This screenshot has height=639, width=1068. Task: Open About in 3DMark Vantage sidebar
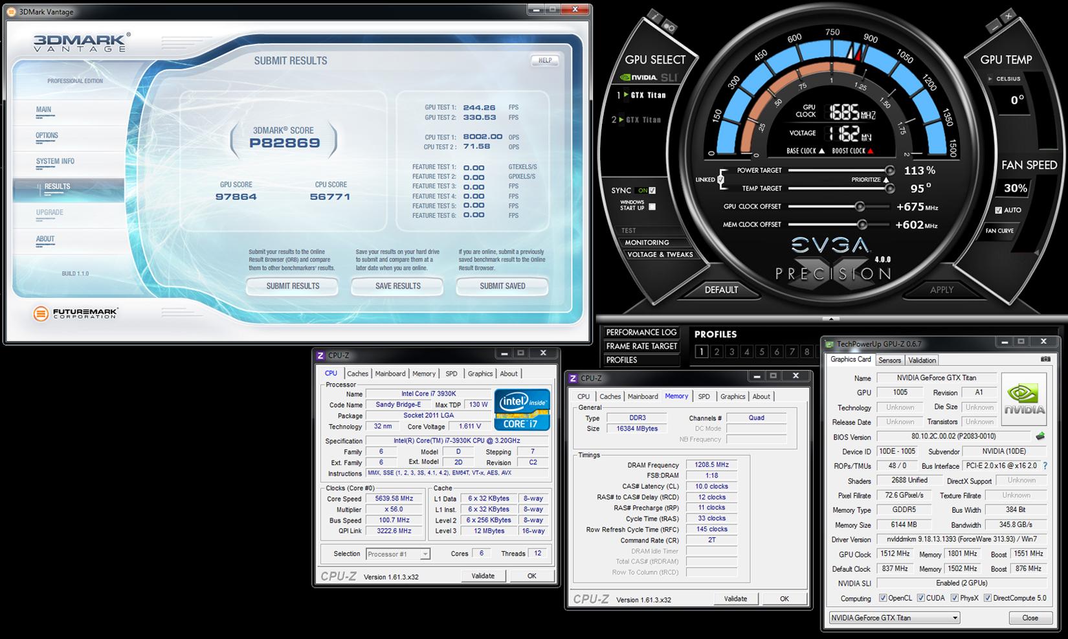[45, 239]
